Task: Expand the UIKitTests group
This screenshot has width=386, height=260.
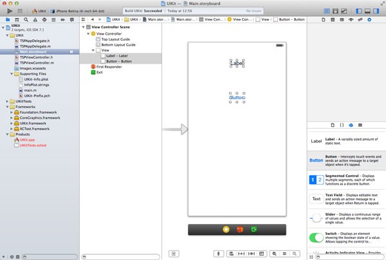Action: 7,101
